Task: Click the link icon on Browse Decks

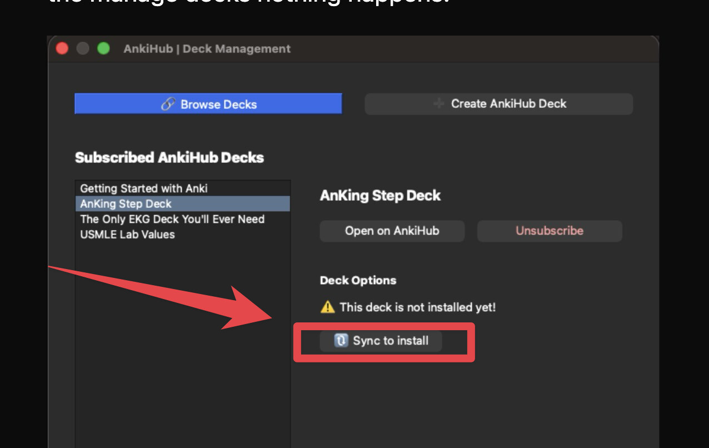Action: point(168,104)
